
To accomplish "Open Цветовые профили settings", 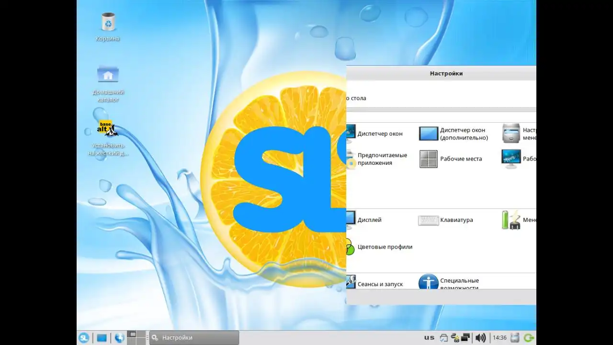I will pyautogui.click(x=379, y=247).
